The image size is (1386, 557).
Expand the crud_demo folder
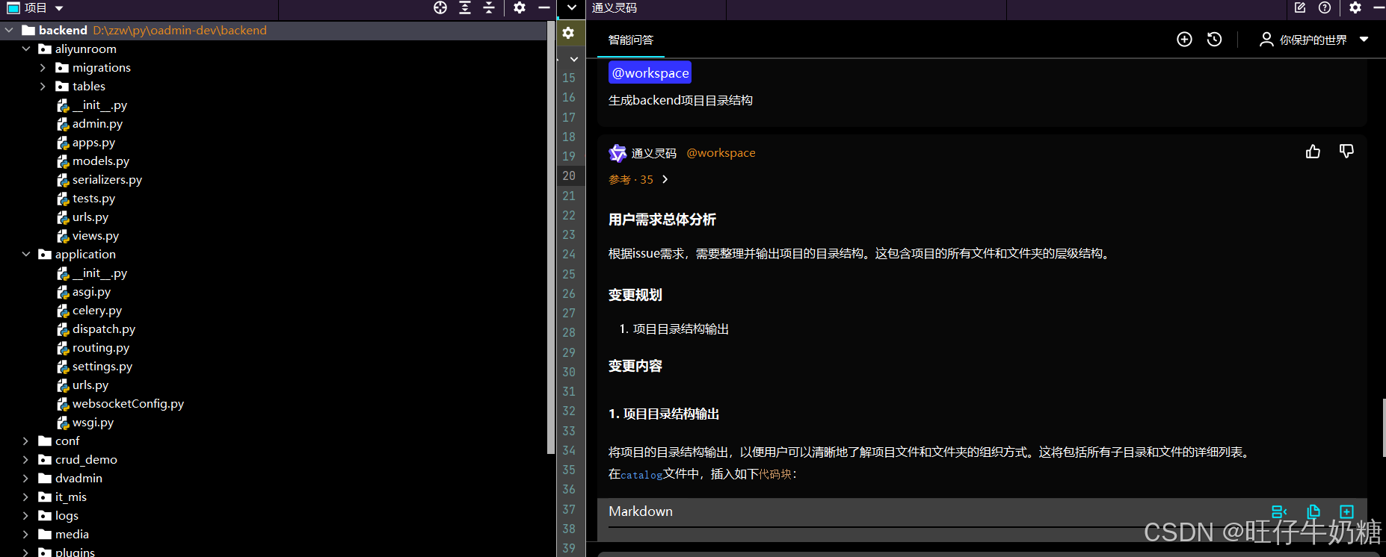point(26,459)
